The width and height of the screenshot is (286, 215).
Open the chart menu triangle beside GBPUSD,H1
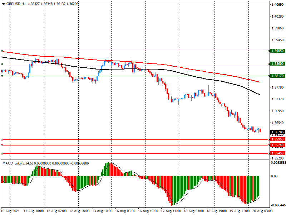coord(4,4)
